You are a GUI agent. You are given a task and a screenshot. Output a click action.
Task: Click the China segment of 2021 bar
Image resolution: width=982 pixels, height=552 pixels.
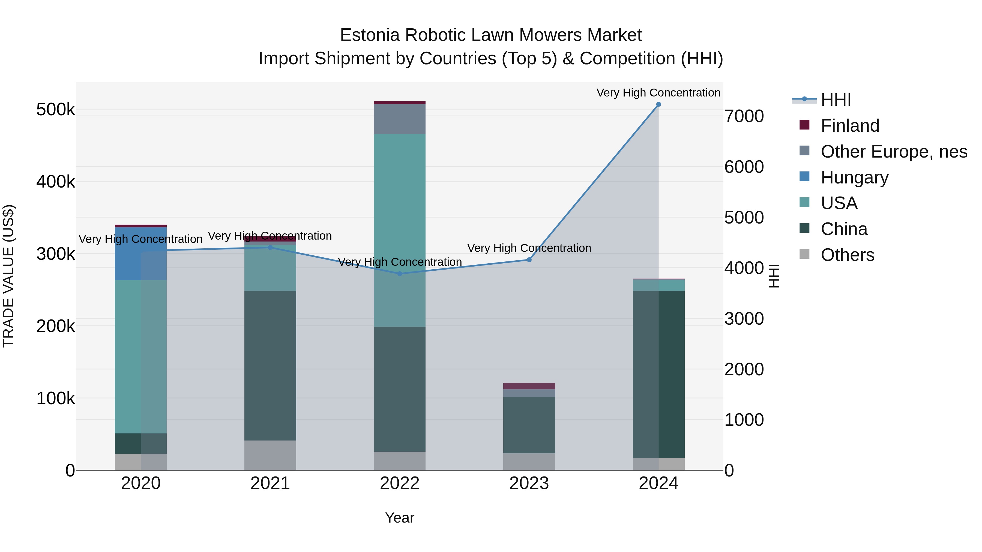coord(270,366)
